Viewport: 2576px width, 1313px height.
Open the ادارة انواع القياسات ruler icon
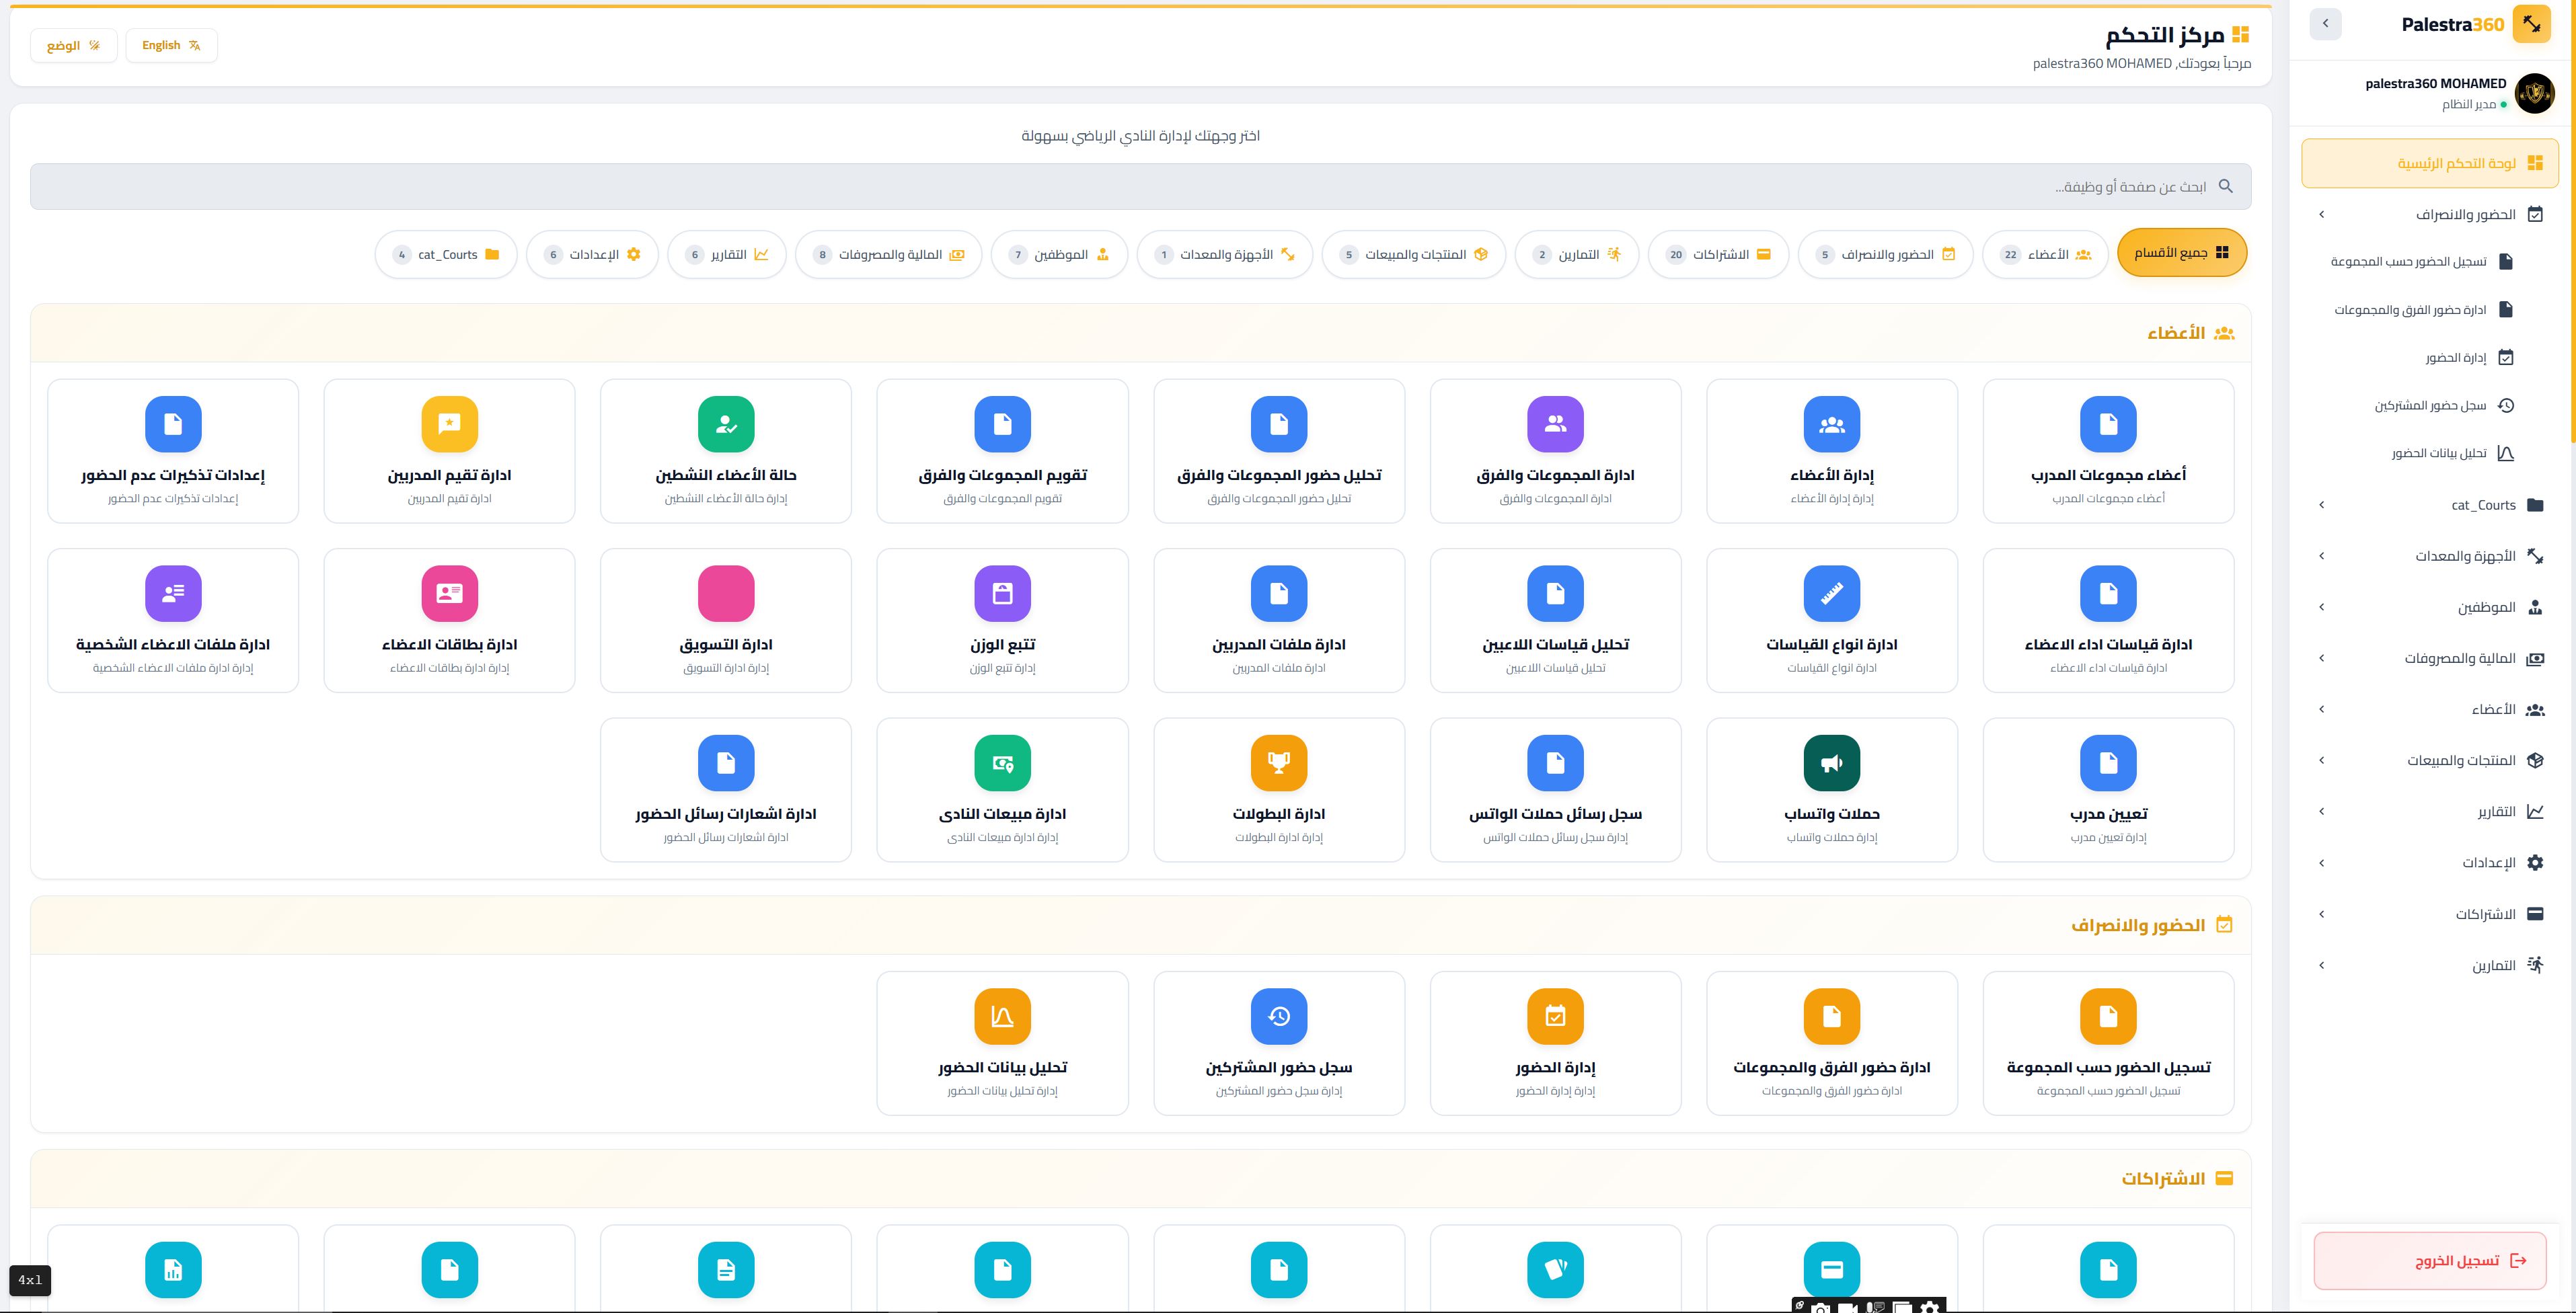tap(1831, 594)
